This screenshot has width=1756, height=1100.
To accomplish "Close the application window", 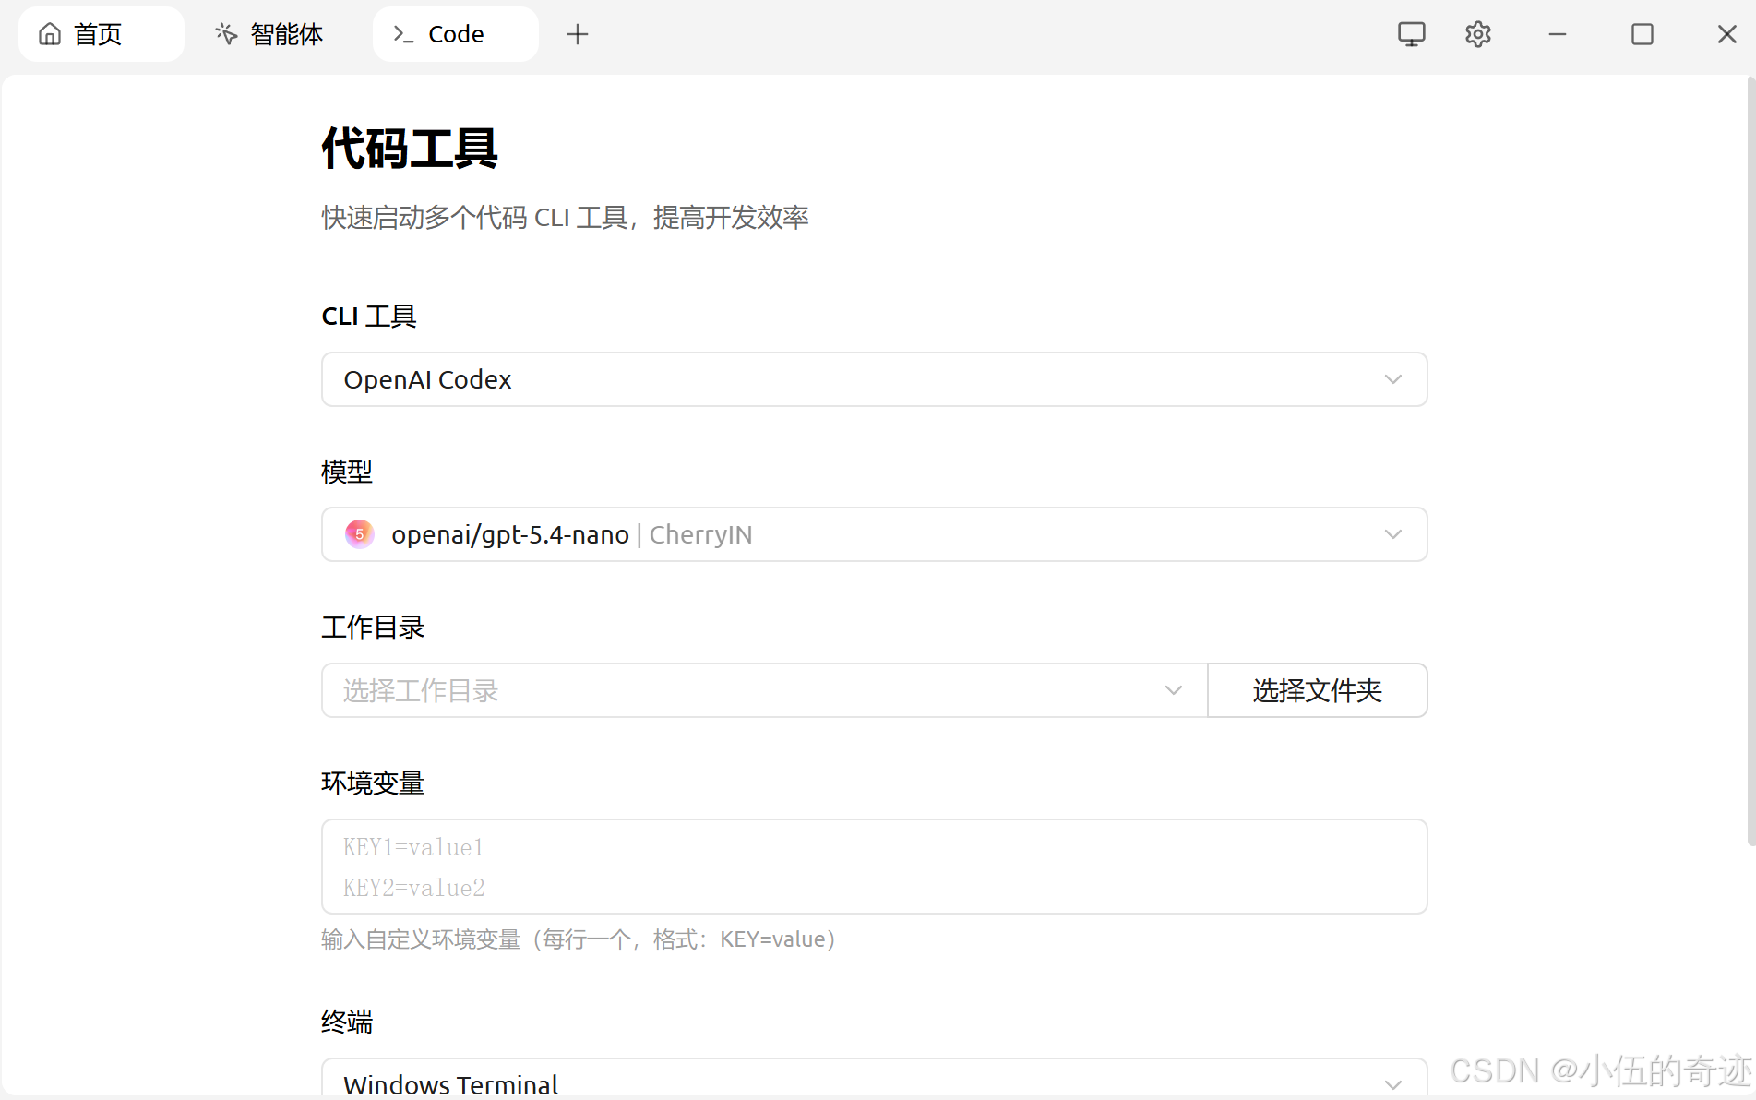I will tap(1726, 34).
